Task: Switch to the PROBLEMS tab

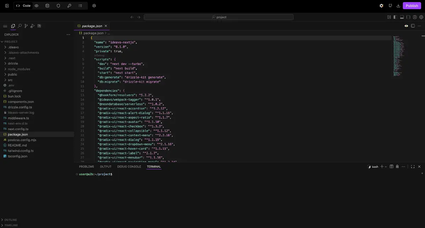Action: pos(86,166)
